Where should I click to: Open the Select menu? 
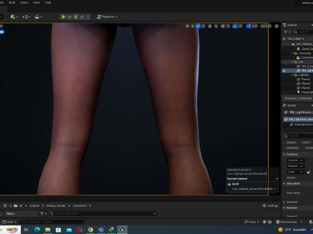24,3
